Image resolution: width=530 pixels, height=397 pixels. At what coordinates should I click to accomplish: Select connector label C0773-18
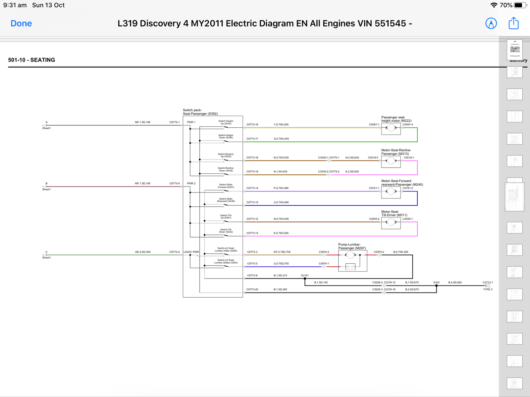(x=252, y=157)
